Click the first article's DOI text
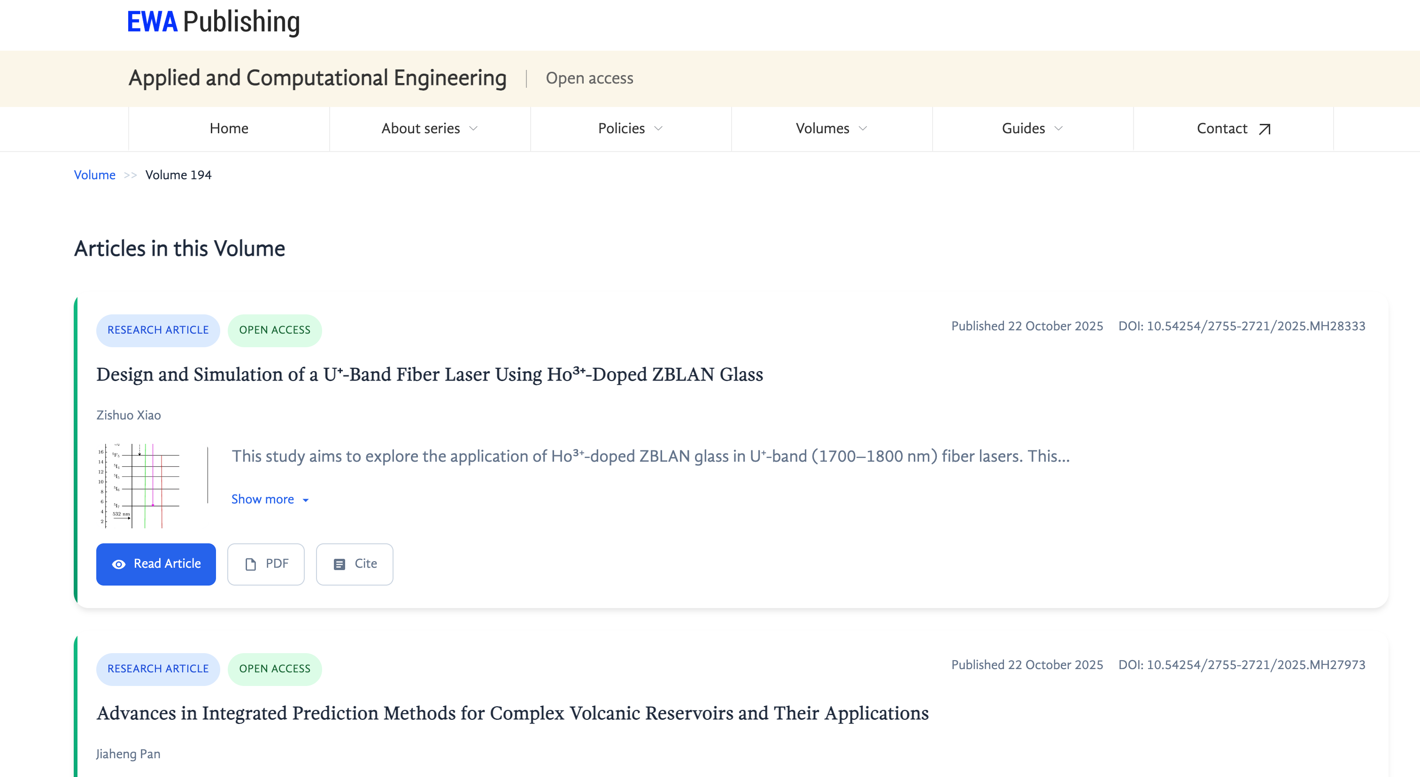Viewport: 1420px width, 777px height. click(1242, 326)
